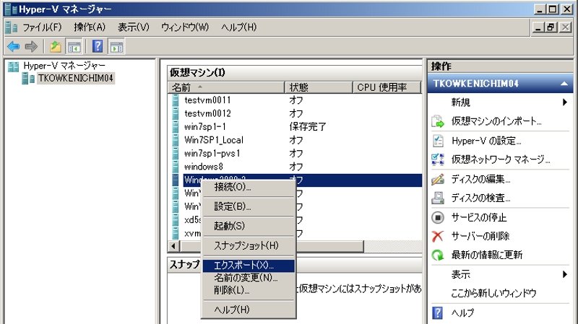This screenshot has height=324, width=578.
Task: Click 仮想マシンのインポート... action link
Action: 496,121
